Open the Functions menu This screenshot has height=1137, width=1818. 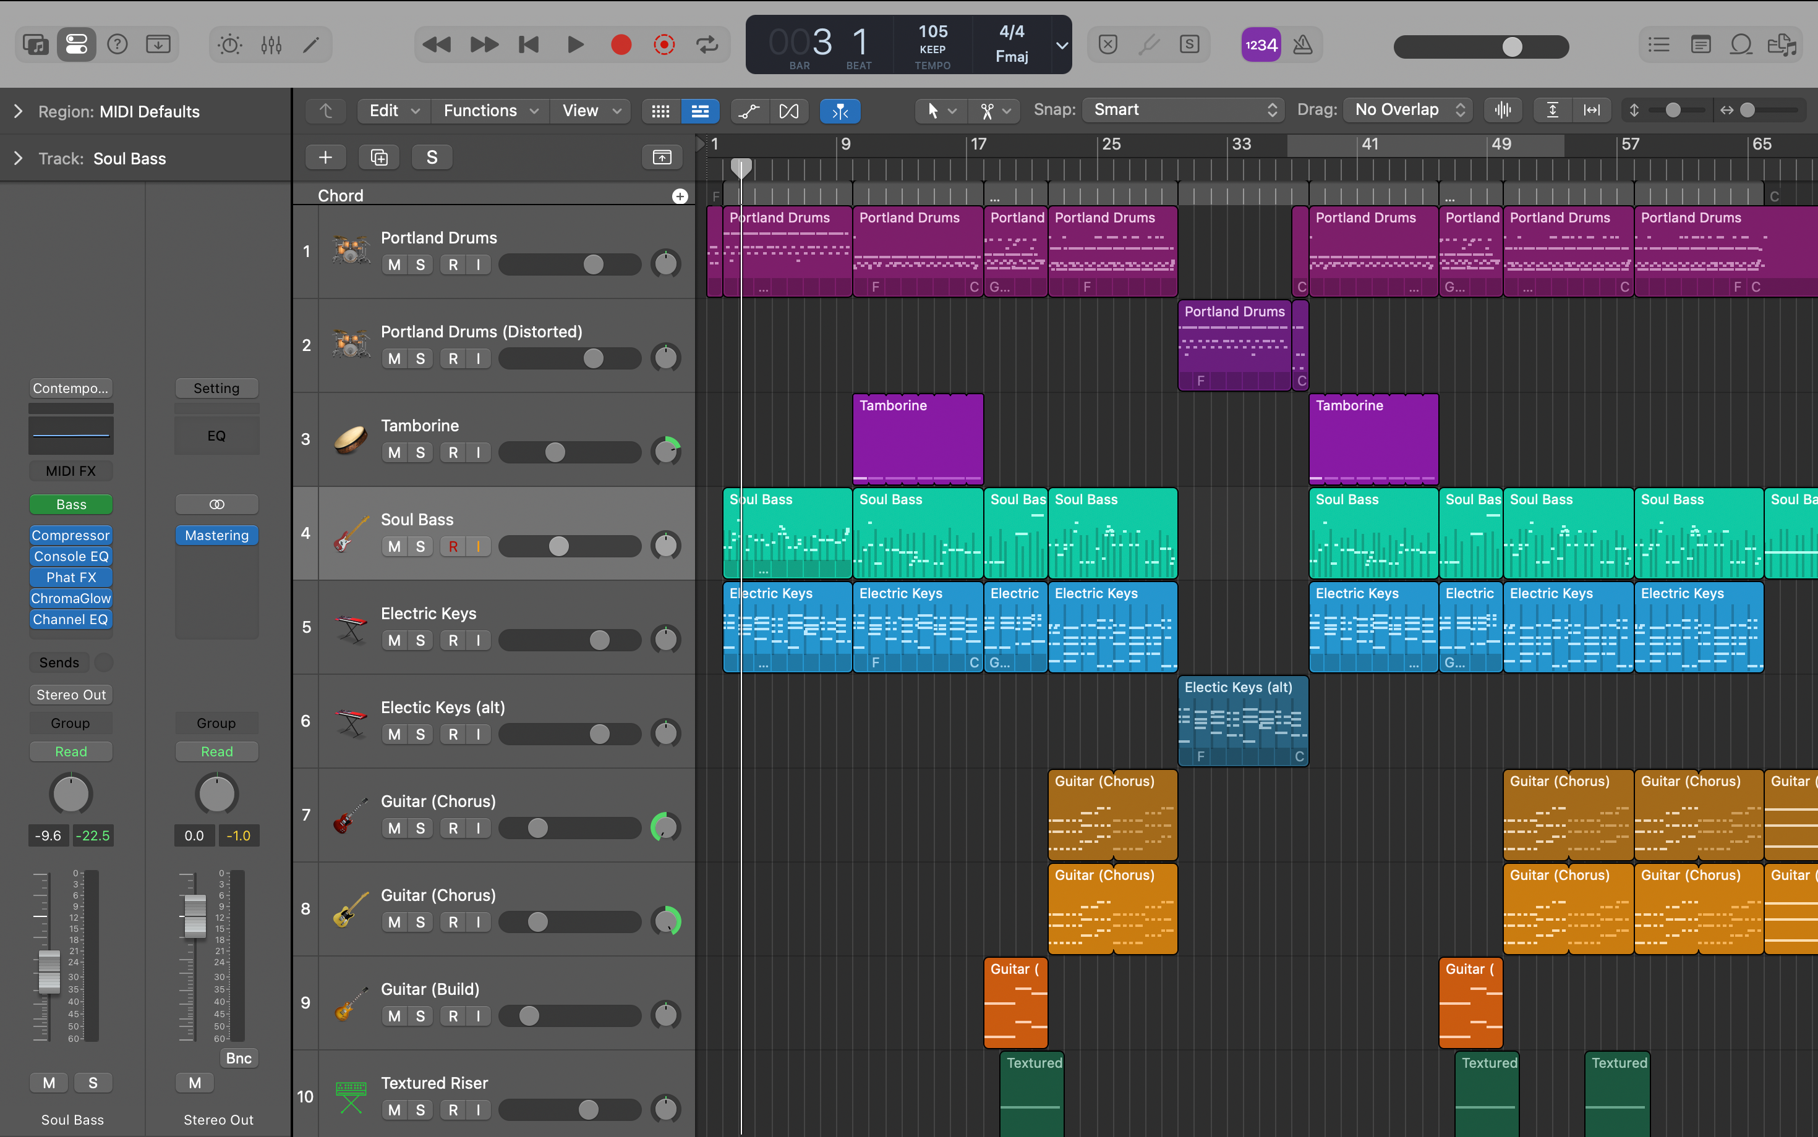point(490,111)
